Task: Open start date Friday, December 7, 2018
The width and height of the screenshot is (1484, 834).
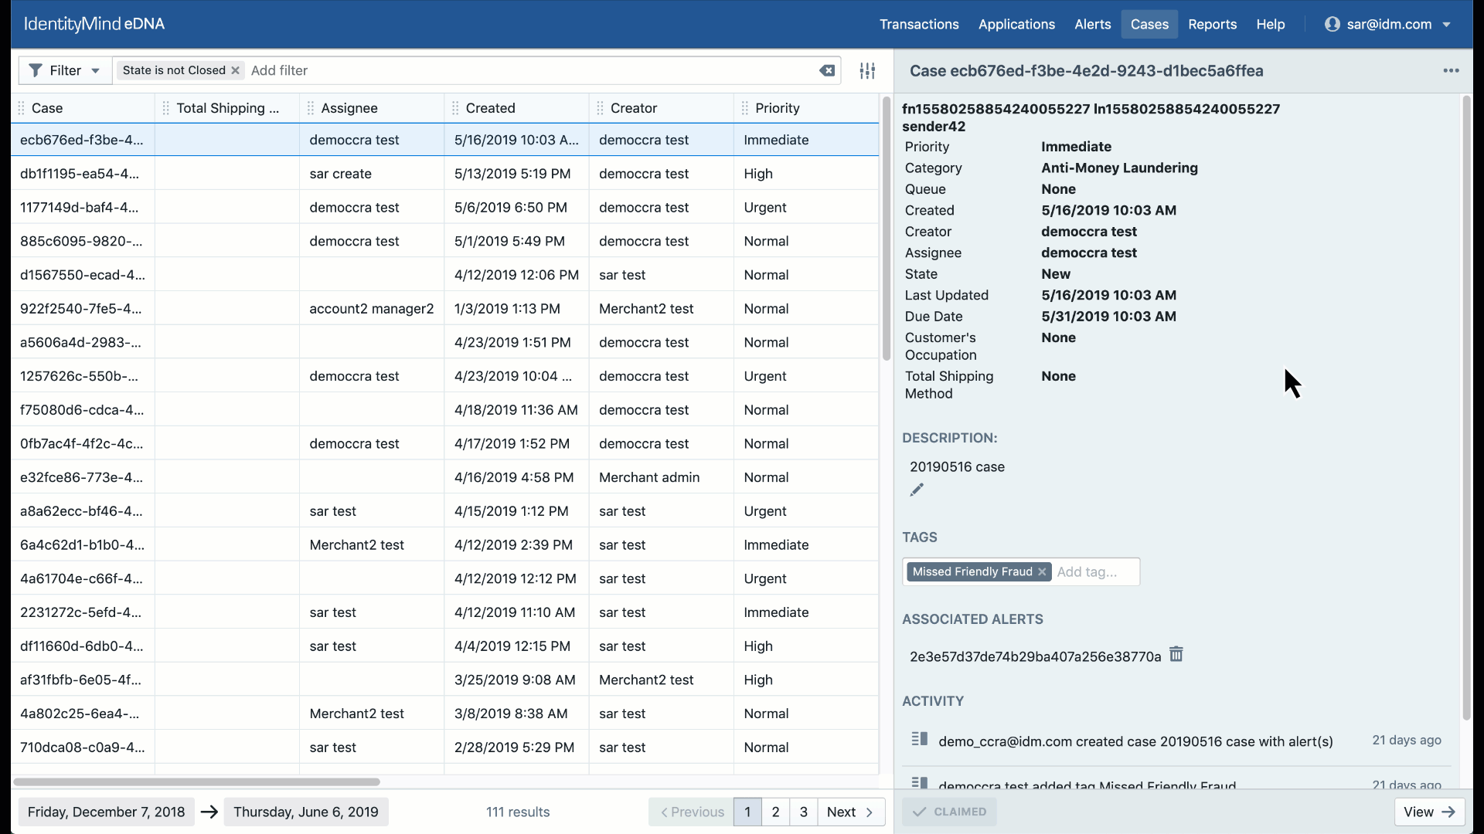Action: (x=106, y=812)
